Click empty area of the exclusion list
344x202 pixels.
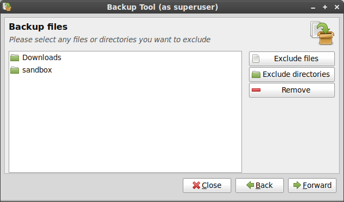(x=125, y=124)
